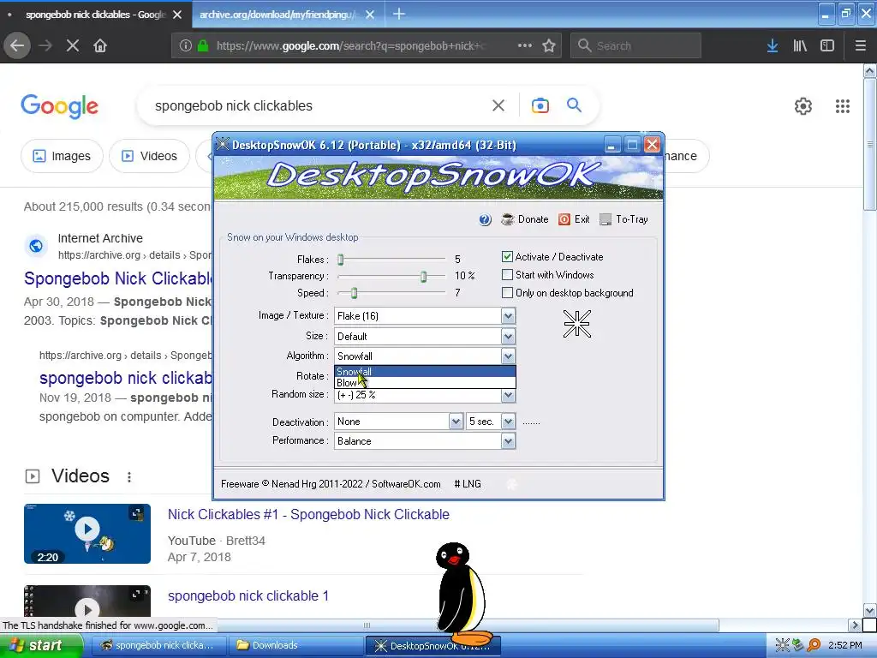
Task: Open the site information icon in address bar
Action: [x=186, y=45]
